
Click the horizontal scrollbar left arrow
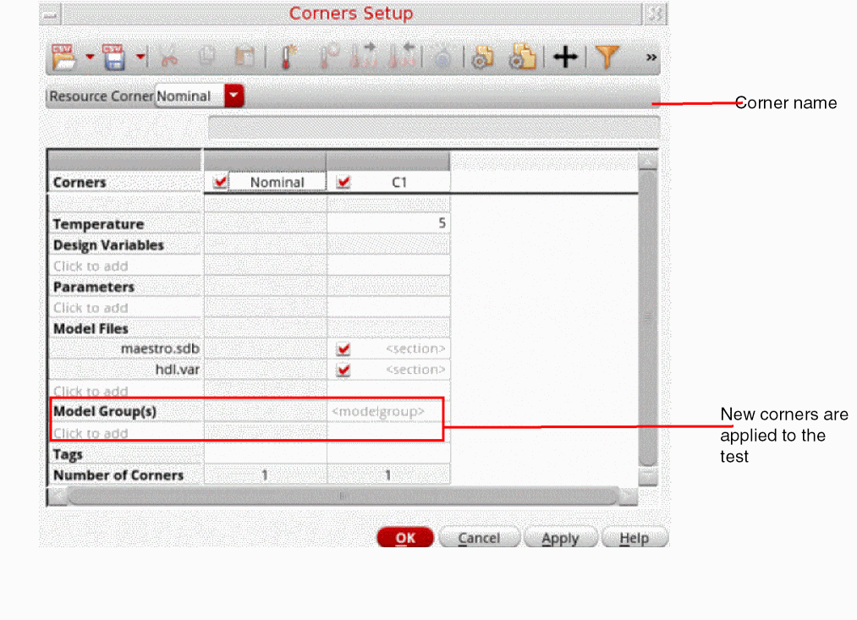[x=58, y=496]
